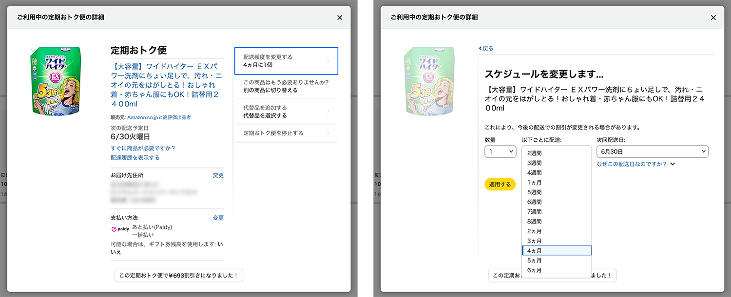Viewport: 731px width, 297px height.
Task: Open 配送頻度を変更する option
Action: 286,61
